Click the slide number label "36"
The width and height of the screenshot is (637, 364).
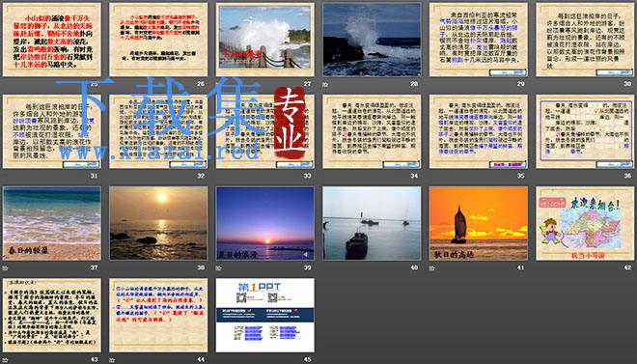click(x=627, y=176)
